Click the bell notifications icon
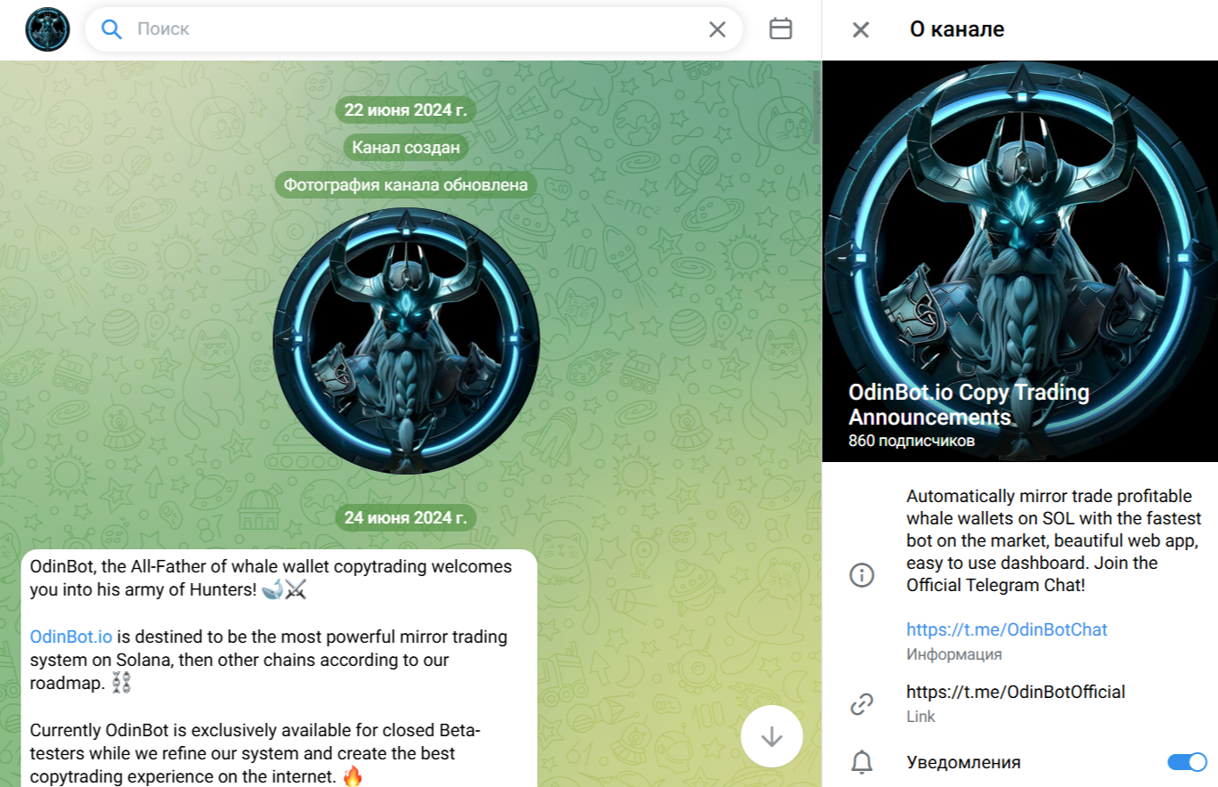Image resolution: width=1218 pixels, height=787 pixels. click(x=861, y=762)
